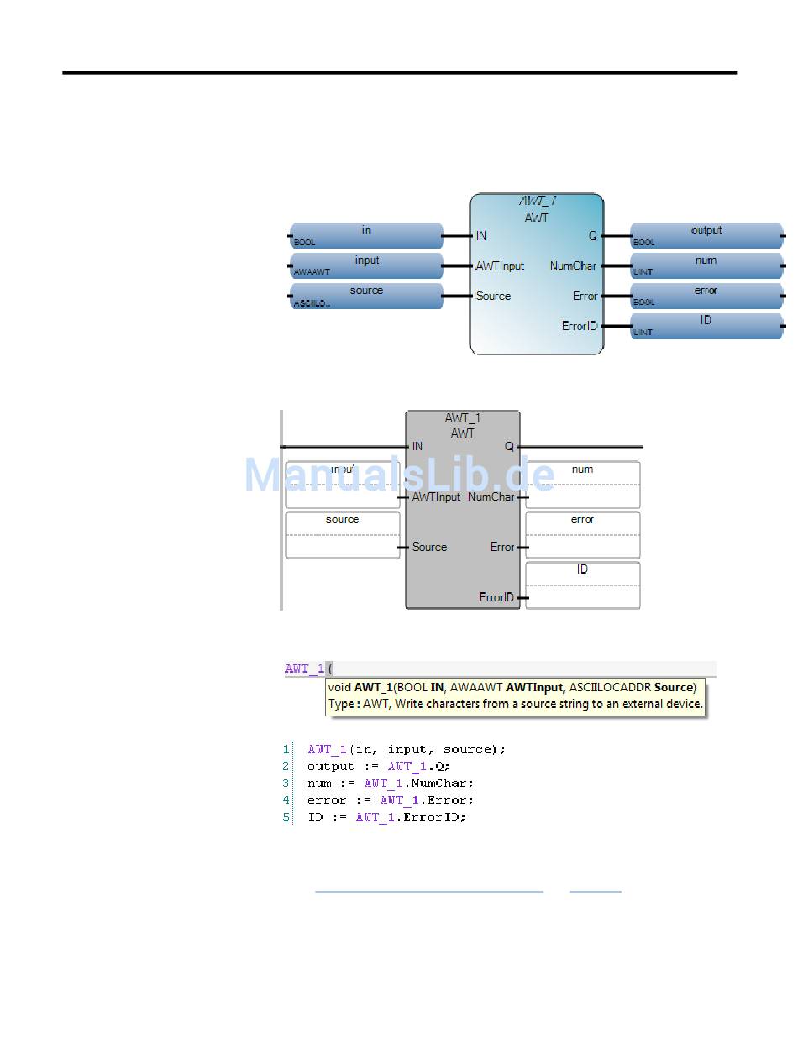Click code line 'ID := AWT_1.ErrorID;'
This screenshot has width=798, height=1039.
tap(386, 817)
